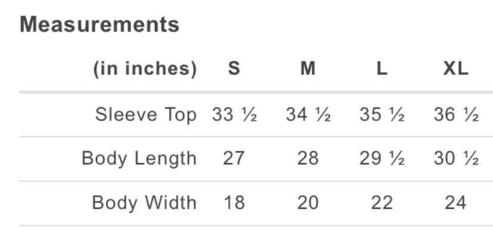Click Body Length value 28 for M
This screenshot has width=493, height=245.
[x=308, y=159]
